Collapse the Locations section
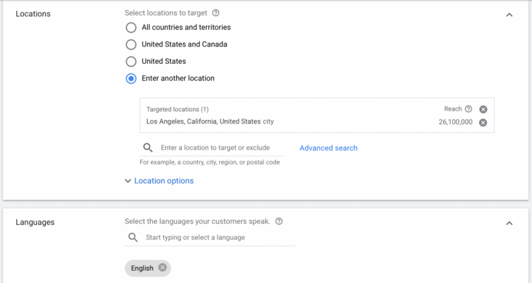 (509, 14)
